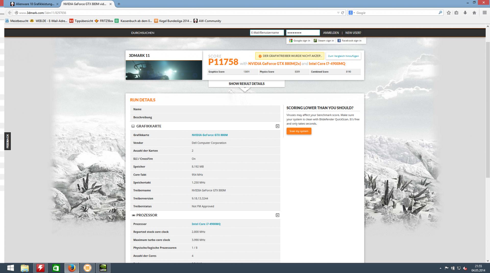Collapse the Grafikkarte section
This screenshot has width=490, height=273.
coord(277,126)
